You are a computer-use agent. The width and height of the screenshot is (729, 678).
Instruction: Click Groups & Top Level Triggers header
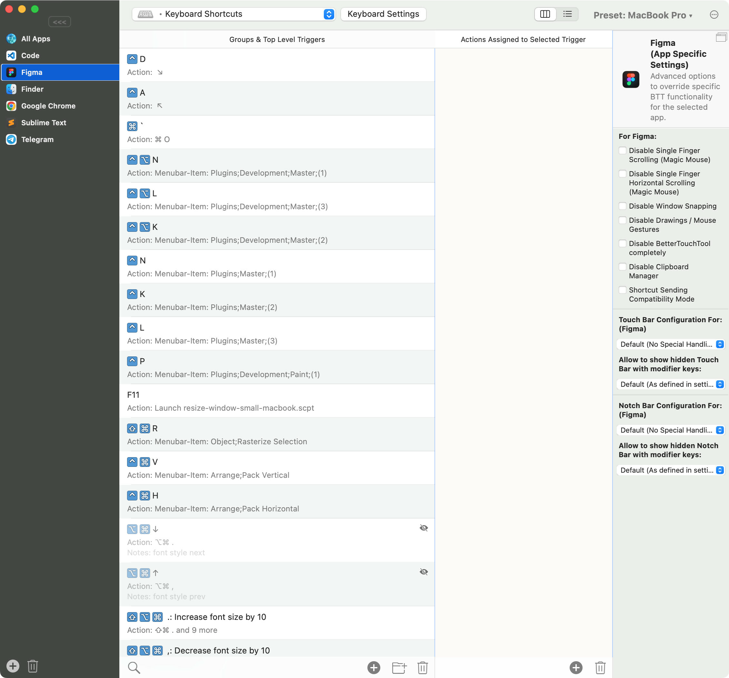277,39
